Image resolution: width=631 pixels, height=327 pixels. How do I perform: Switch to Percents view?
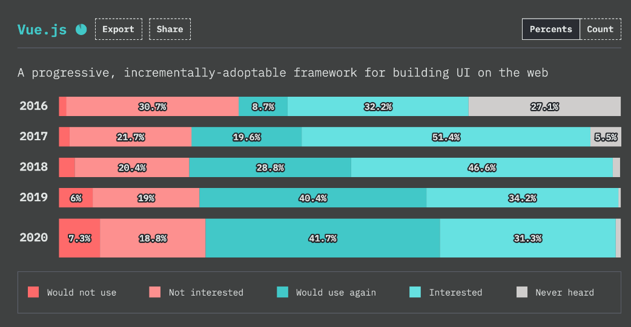(550, 29)
